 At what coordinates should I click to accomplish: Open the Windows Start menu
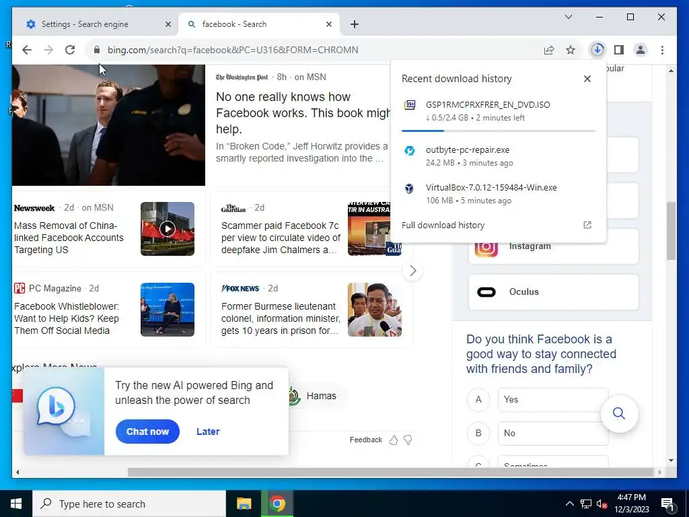click(16, 504)
